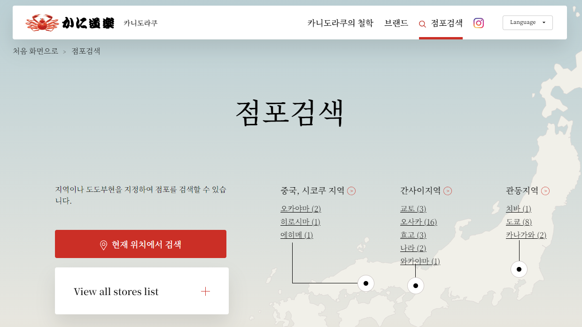Click the location pin icon on the red button
The image size is (582, 327).
104,243
